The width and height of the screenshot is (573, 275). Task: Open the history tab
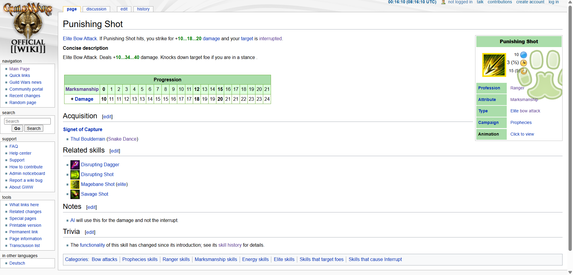pos(143,9)
